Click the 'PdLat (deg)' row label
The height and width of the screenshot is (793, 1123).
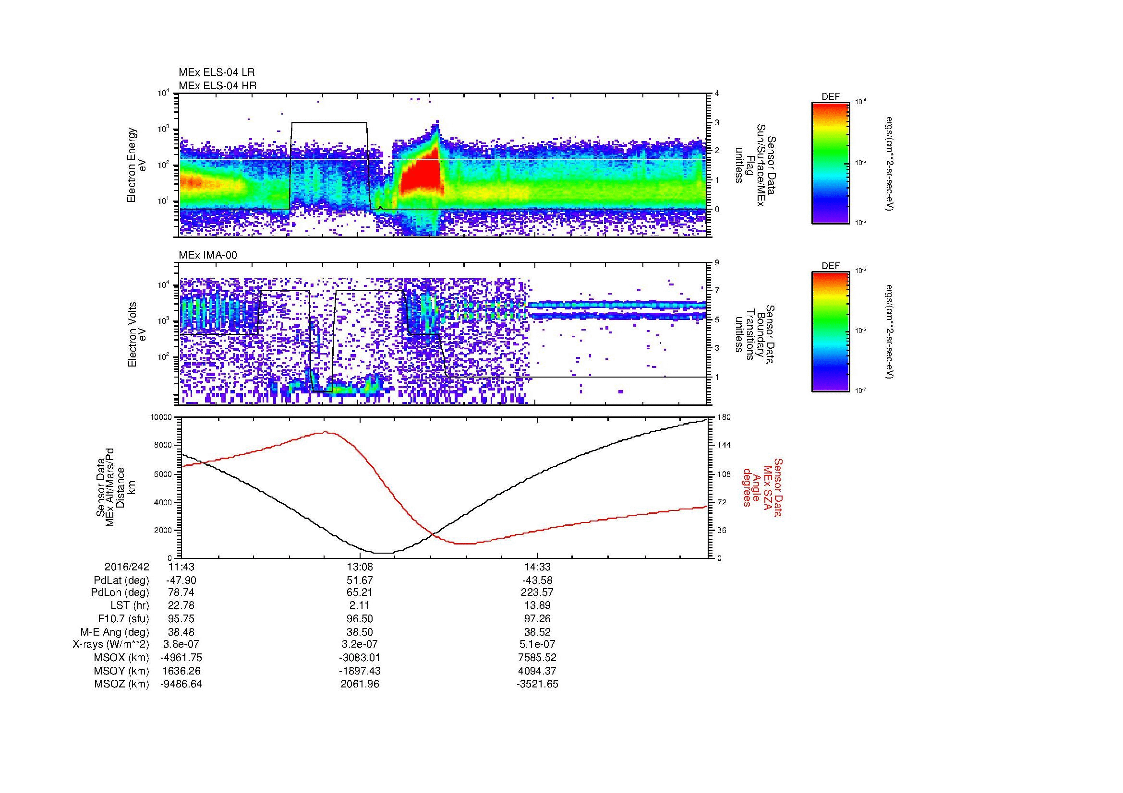[121, 580]
